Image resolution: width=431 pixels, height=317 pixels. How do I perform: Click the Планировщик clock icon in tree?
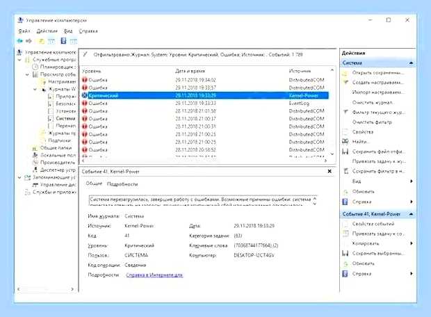click(35, 67)
